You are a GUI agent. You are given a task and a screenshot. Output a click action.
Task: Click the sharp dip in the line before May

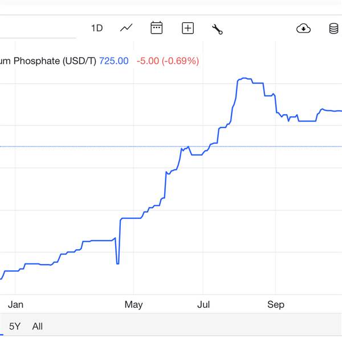(x=117, y=263)
